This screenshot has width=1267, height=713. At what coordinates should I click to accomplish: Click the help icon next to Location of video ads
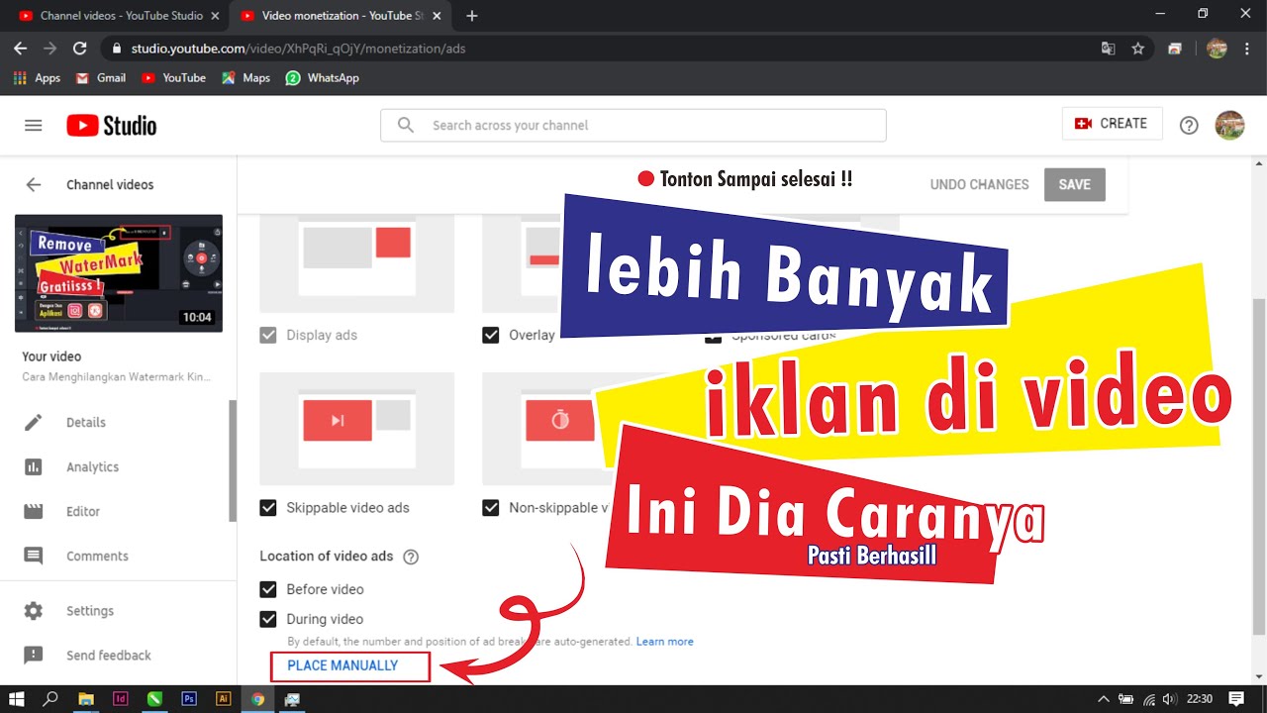[411, 557]
